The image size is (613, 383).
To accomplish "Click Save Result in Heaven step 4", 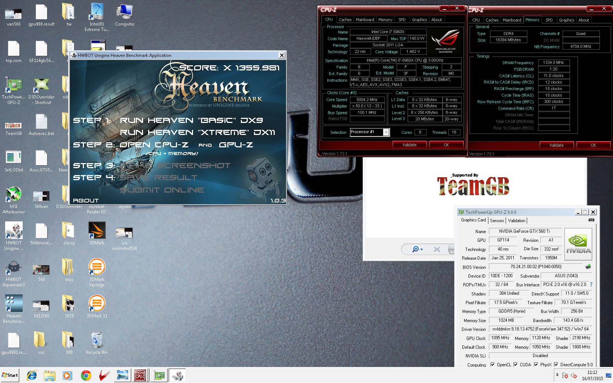I will click(158, 178).
